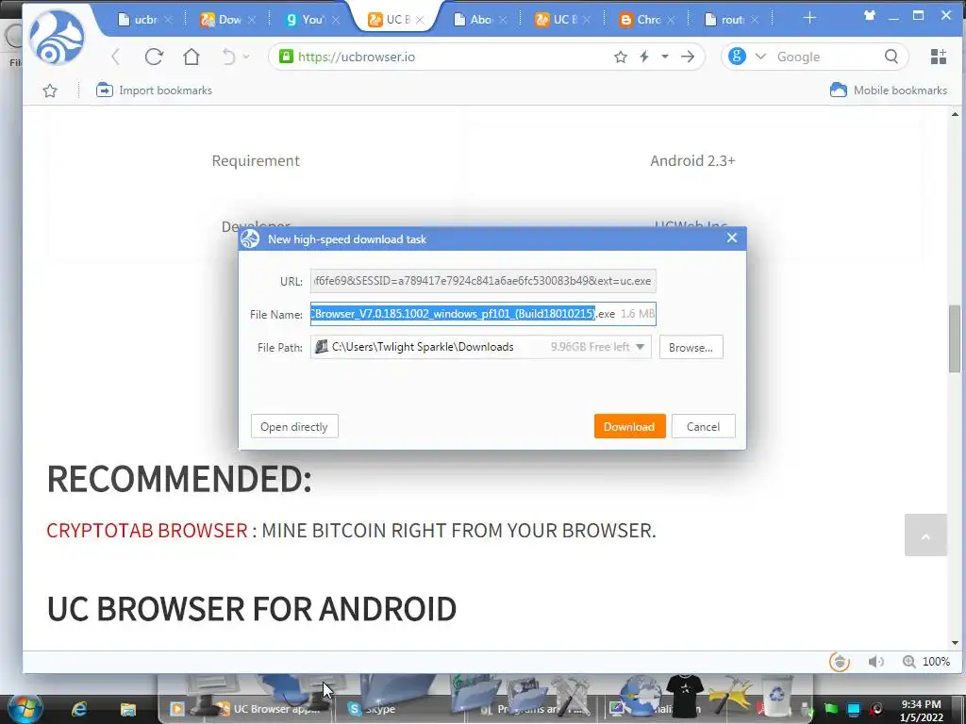Click the https://ucbrowser.io address field
The height and width of the screenshot is (724, 966).
tap(450, 57)
